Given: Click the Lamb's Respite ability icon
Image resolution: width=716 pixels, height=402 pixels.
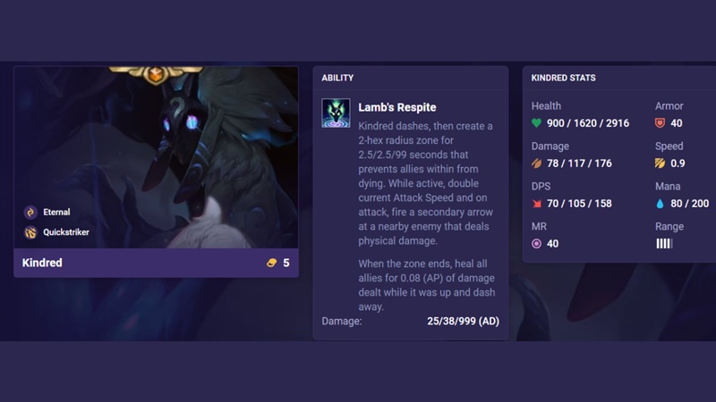Looking at the screenshot, I should [336, 113].
